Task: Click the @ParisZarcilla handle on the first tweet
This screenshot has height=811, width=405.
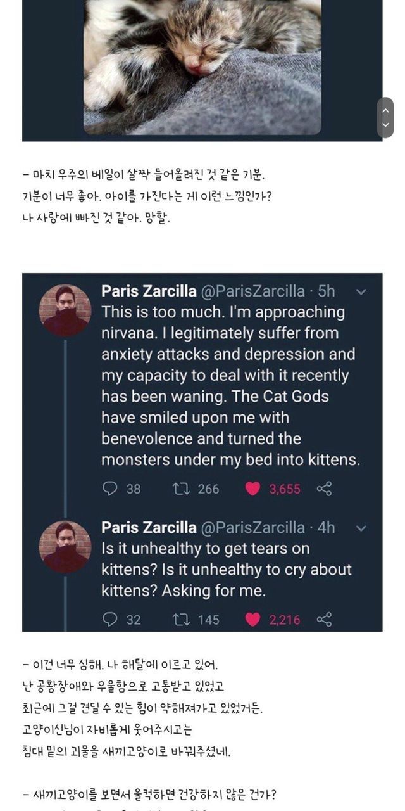Action: 252,291
